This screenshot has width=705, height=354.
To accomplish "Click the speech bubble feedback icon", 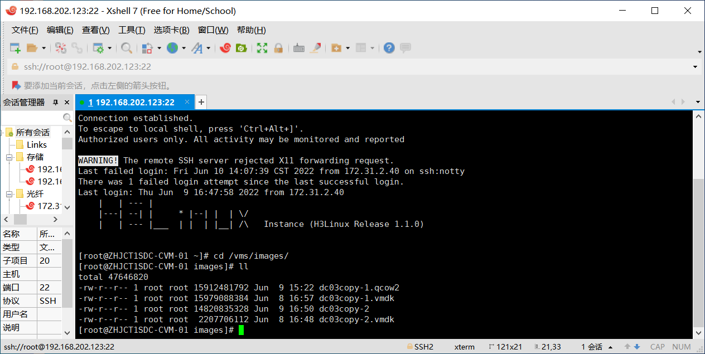I will pyautogui.click(x=405, y=48).
